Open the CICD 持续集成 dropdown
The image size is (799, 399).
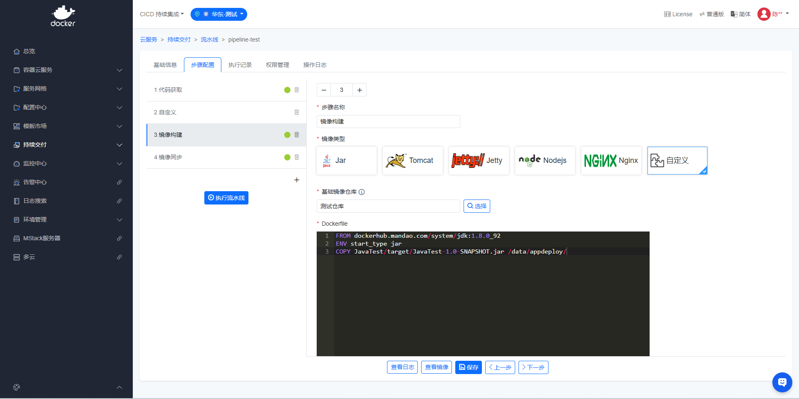tap(161, 14)
